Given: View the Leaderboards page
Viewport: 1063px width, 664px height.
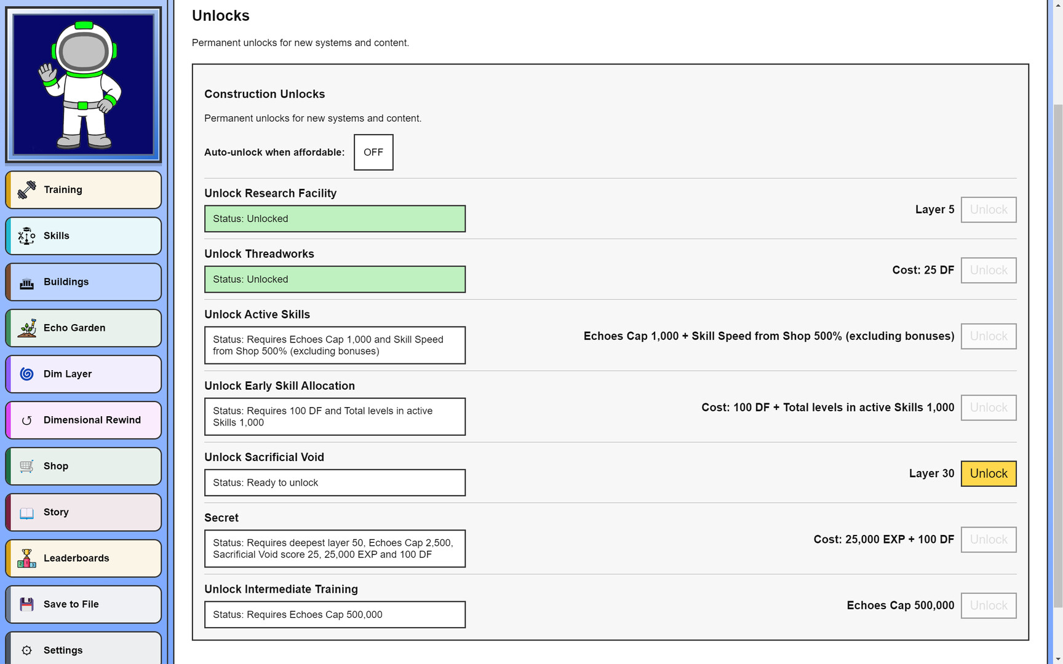Looking at the screenshot, I should coord(84,559).
